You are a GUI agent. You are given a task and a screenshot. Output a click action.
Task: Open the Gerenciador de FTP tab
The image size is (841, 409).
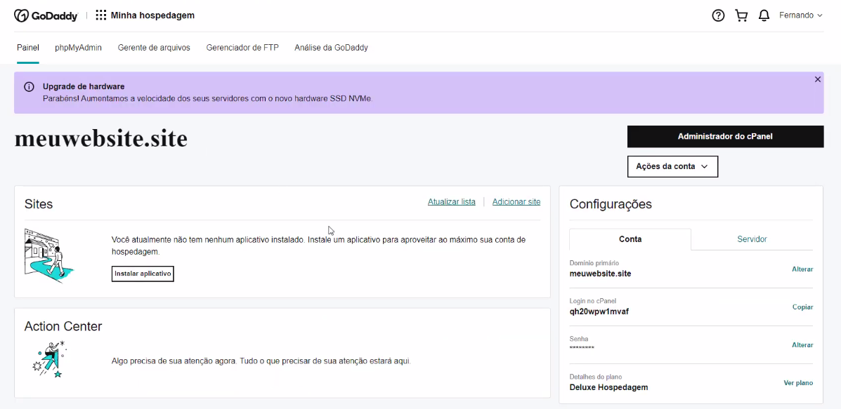242,48
